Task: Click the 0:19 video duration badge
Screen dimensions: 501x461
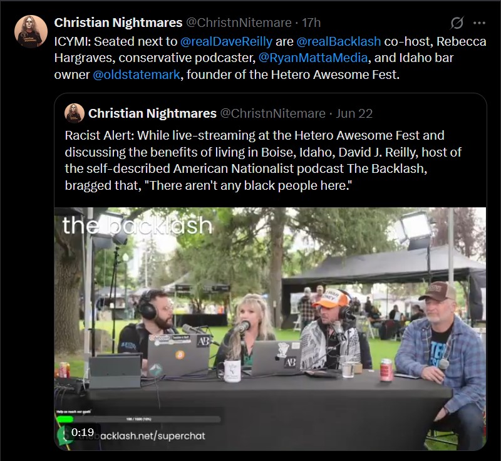Action: tap(83, 433)
